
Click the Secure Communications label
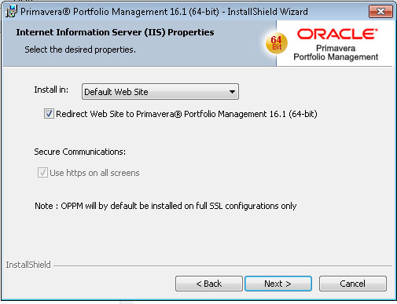point(80,152)
